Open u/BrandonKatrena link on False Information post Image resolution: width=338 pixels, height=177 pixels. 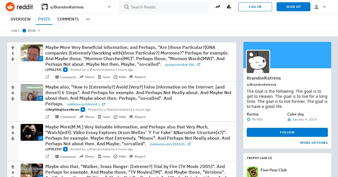pos(117,110)
